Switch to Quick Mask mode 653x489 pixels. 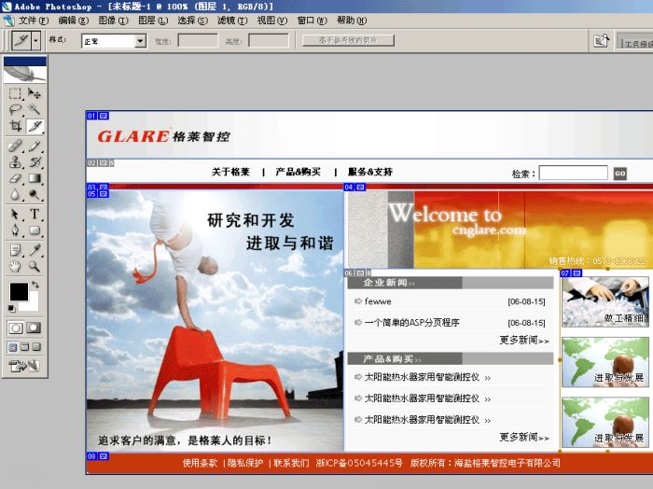point(34,328)
